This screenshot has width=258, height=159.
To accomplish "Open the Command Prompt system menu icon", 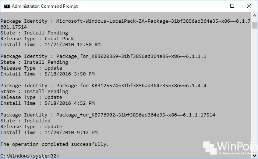I will point(6,6).
